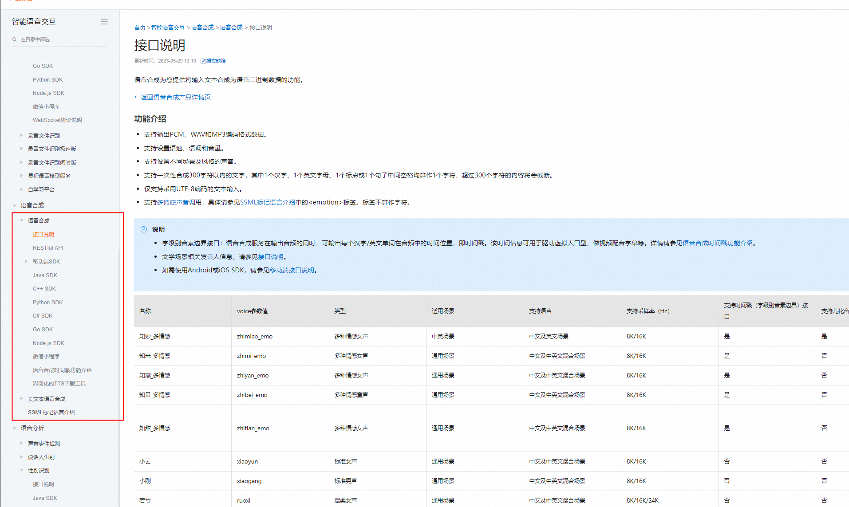Viewport: 849px width, 507px height.
Task: Click the search magnifier icon in sidebar filter
Action: pyautogui.click(x=15, y=39)
